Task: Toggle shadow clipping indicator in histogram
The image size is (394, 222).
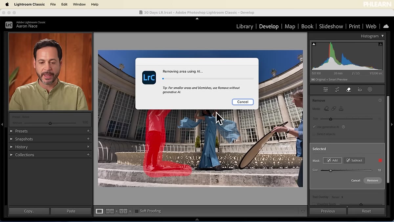Action: click(314, 44)
